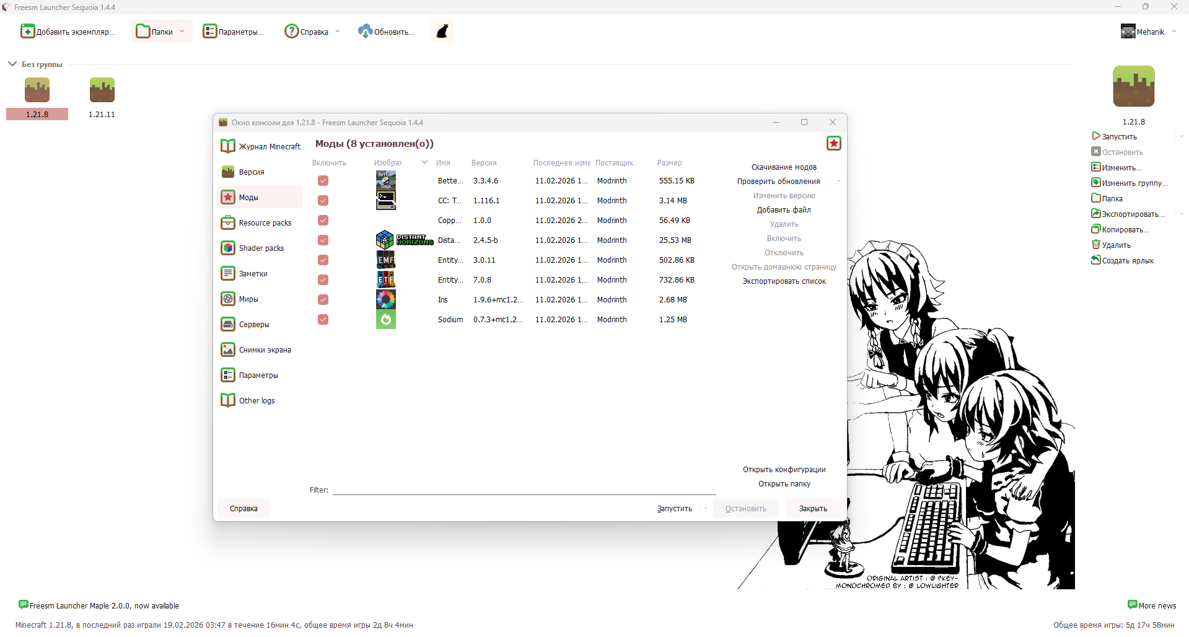Toggle the Entity 3.0.11 mod checkbox
Image resolution: width=1189 pixels, height=637 pixels.
point(323,260)
